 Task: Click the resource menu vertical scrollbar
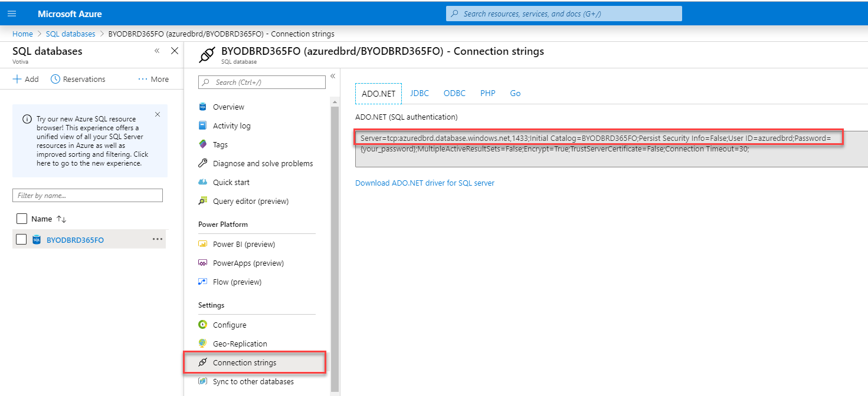coord(335,247)
